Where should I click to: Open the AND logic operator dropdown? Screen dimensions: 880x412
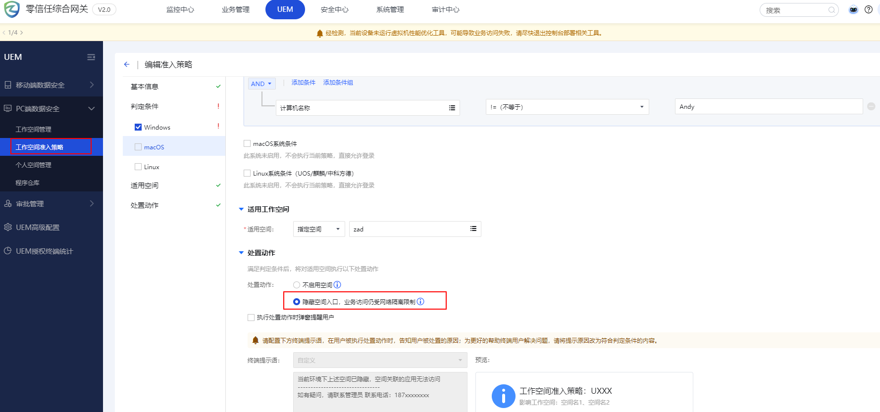261,84
